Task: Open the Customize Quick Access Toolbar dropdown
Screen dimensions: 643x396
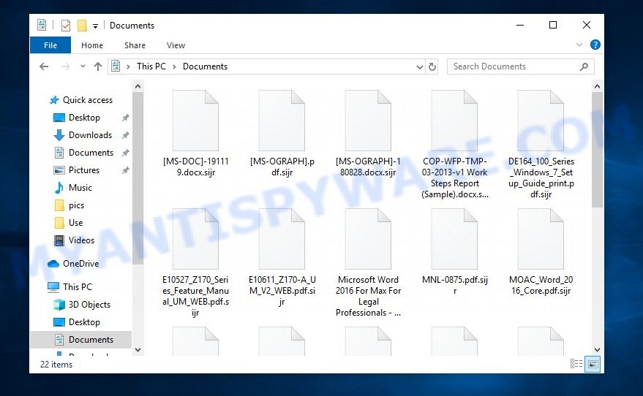Action: pyautogui.click(x=95, y=26)
